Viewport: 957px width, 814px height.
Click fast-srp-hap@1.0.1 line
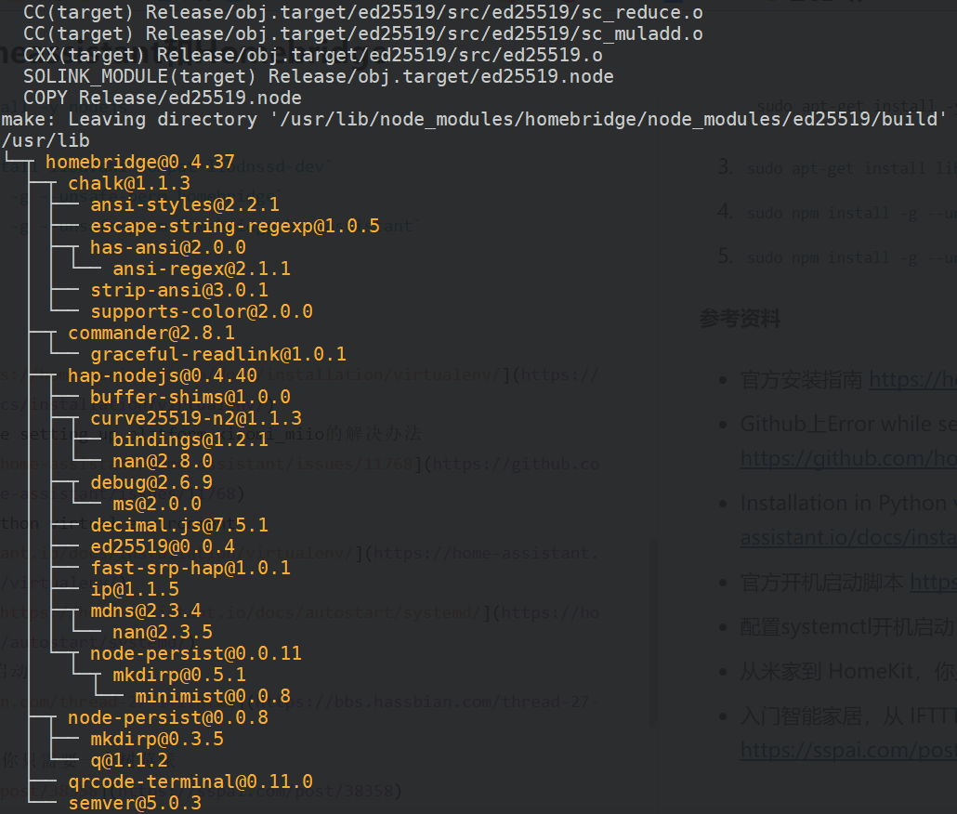click(190, 568)
